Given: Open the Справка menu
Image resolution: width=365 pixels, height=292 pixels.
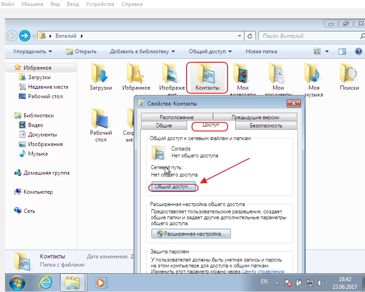Looking at the screenshot, I should tap(132, 4).
